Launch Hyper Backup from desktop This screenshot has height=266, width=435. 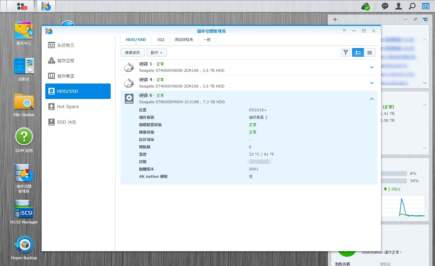pyautogui.click(x=24, y=248)
